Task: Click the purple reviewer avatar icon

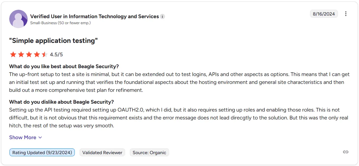Action: (18, 19)
